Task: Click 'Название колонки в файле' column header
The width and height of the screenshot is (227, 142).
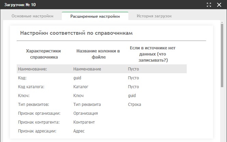Action: 98,54
